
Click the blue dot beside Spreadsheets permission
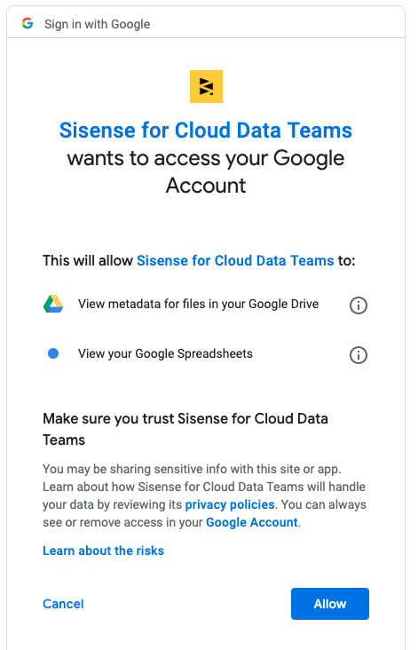pyautogui.click(x=53, y=353)
